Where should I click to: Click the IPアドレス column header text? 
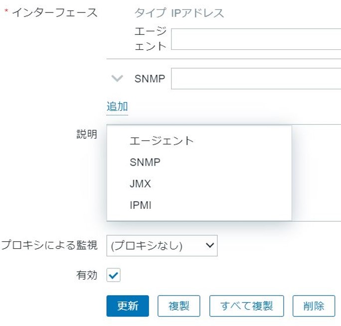click(198, 13)
